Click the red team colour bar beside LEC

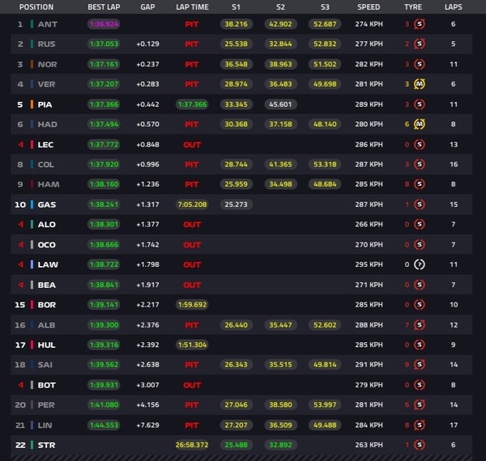pyautogui.click(x=32, y=145)
